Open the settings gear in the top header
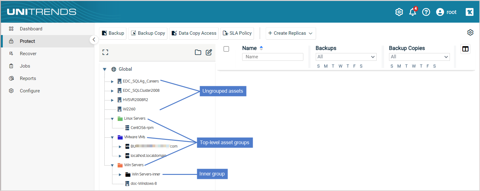Image resolution: width=480 pixels, height=191 pixels. pyautogui.click(x=399, y=12)
